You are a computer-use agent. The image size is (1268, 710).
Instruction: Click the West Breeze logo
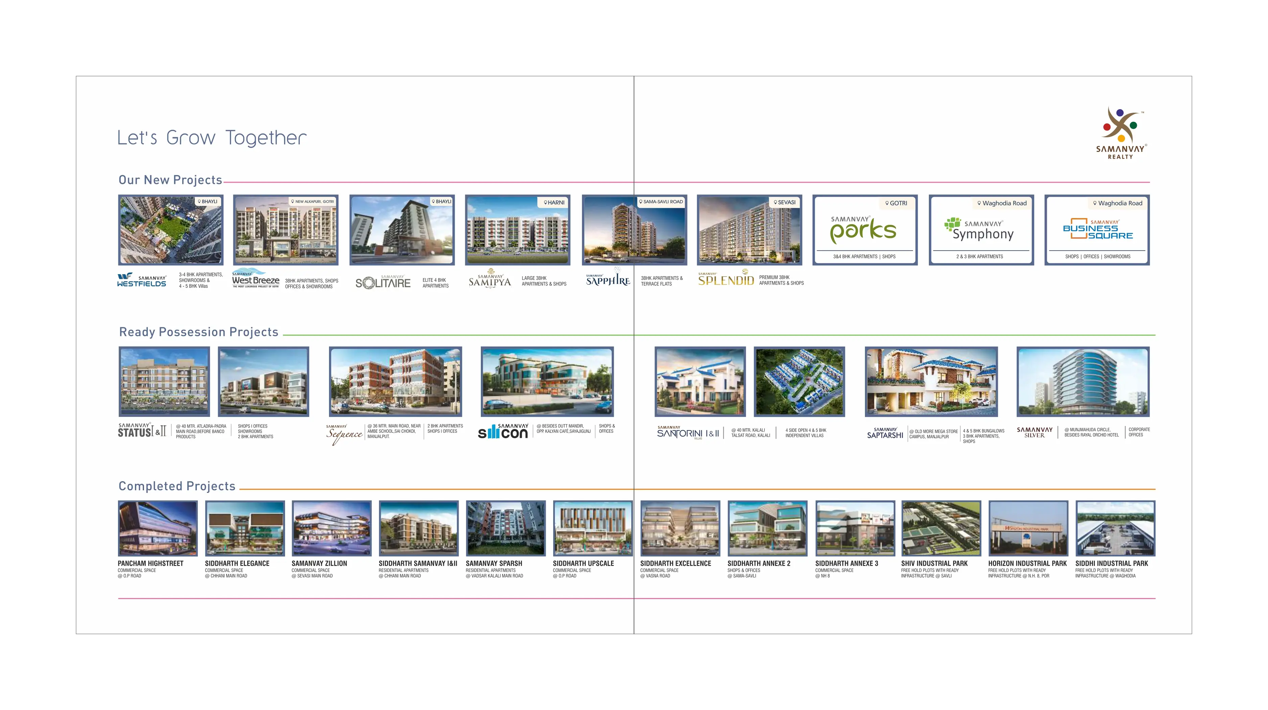click(x=256, y=279)
